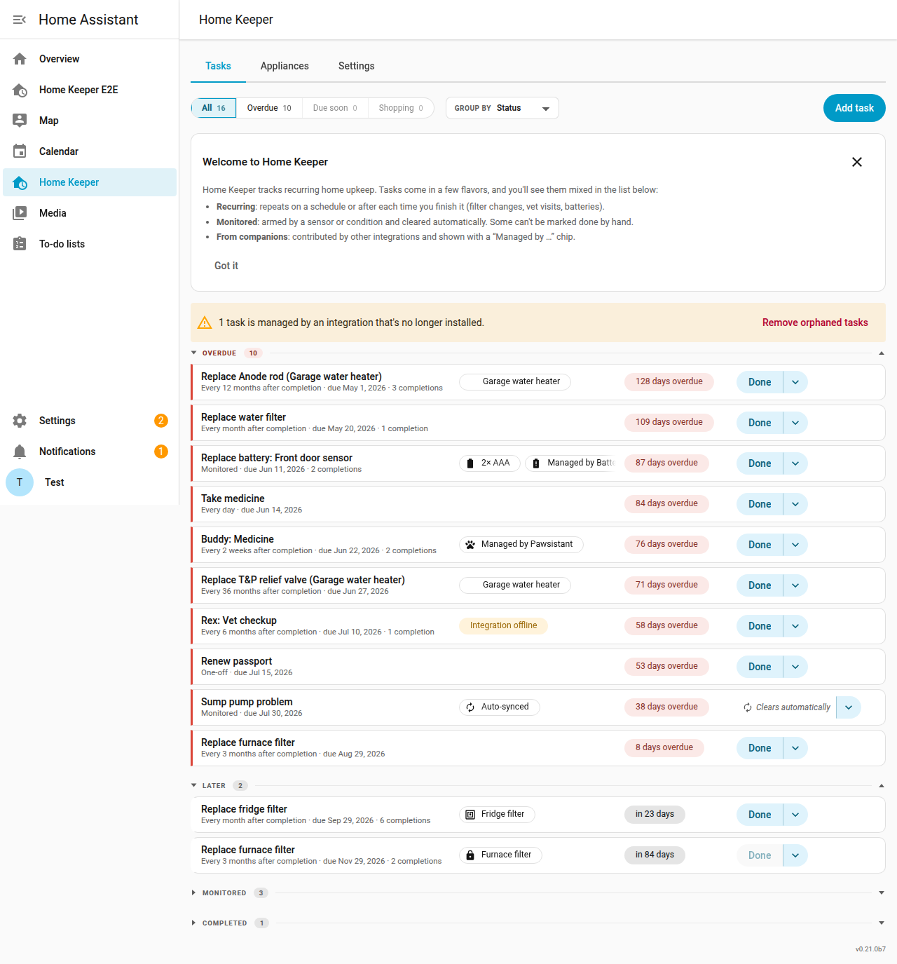Click the warning triangle icon in orphaned banner
This screenshot has height=964, width=897.
click(205, 323)
